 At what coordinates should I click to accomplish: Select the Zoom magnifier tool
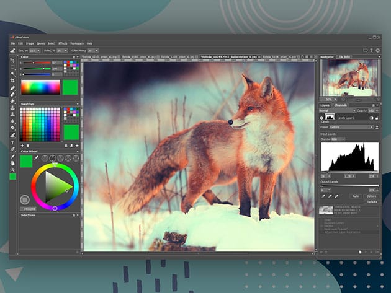click(x=12, y=169)
